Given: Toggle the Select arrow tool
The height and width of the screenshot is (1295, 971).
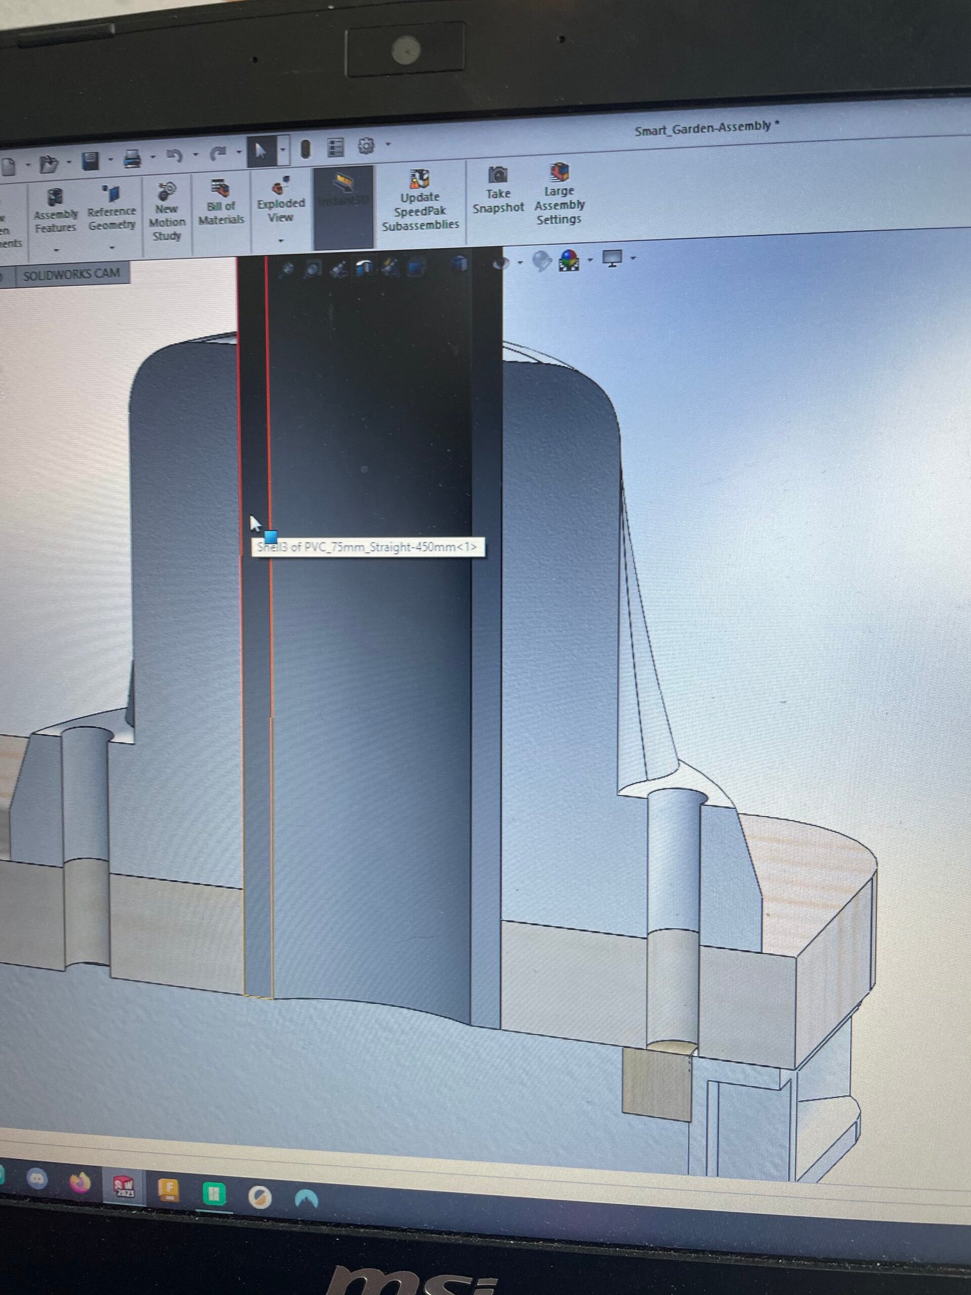Looking at the screenshot, I should 260,151.
